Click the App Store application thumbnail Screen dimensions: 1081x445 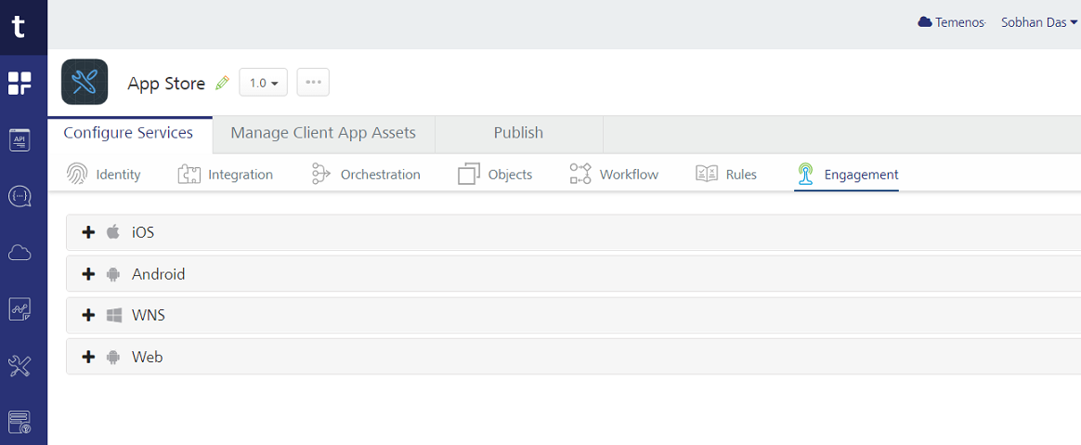pos(85,83)
